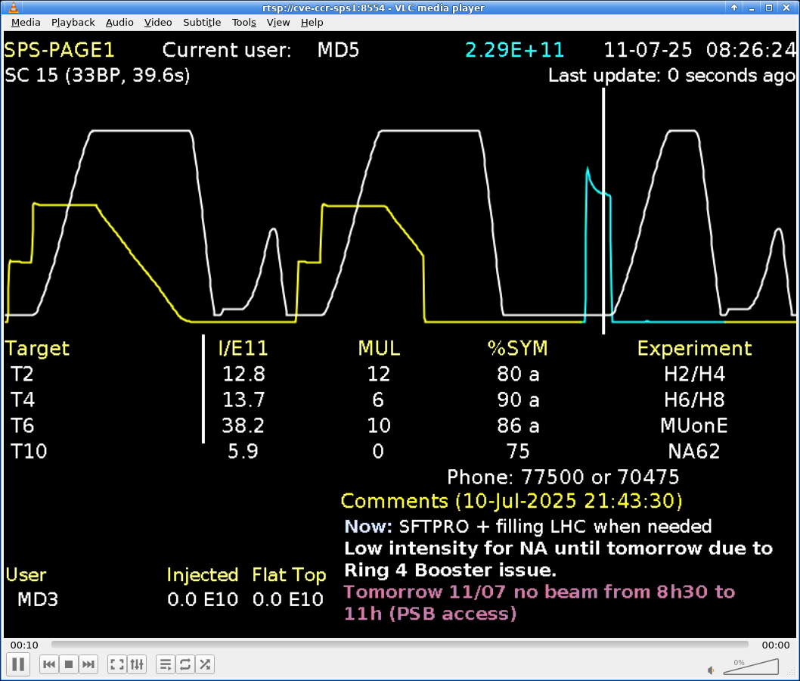Viewport: 800px width, 681px height.
Task: Toggle the playlist view
Action: (x=166, y=664)
